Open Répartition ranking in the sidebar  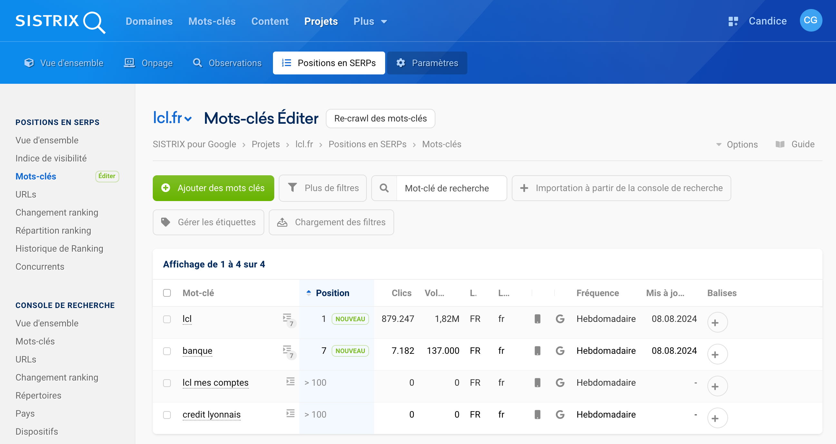coord(53,230)
